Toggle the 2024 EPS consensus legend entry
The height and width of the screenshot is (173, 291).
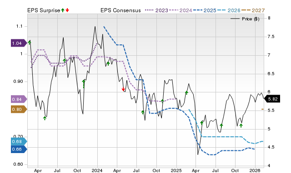pos(181,10)
